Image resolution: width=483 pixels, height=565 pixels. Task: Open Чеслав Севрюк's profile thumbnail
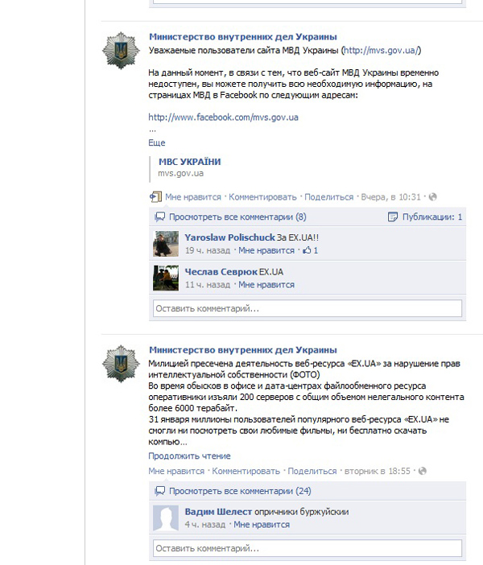point(166,278)
